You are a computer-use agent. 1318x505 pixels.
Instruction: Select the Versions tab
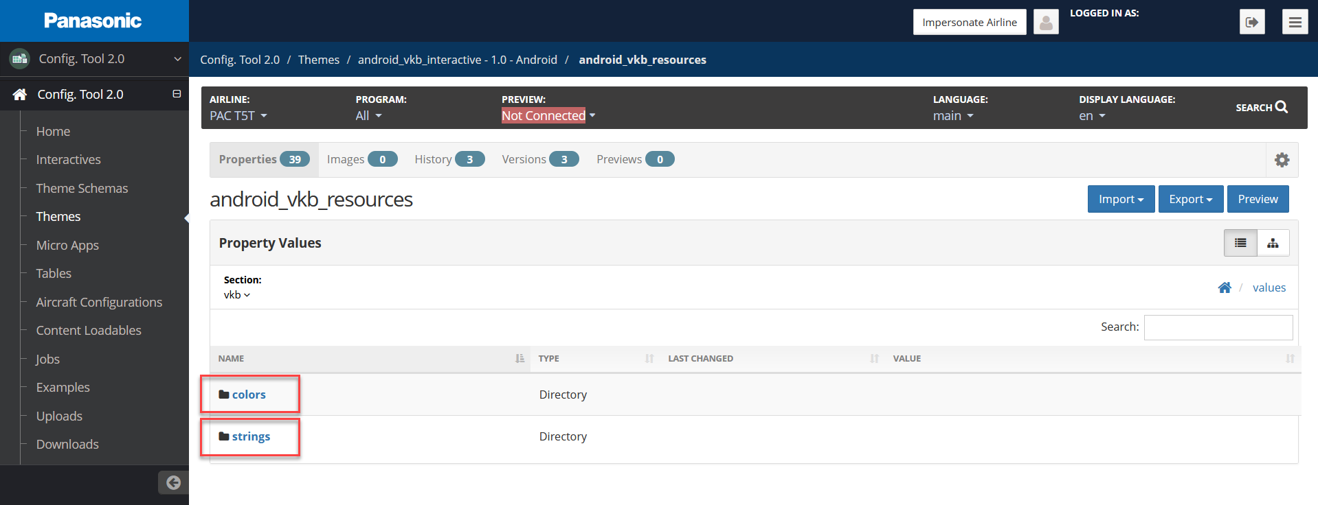point(540,160)
